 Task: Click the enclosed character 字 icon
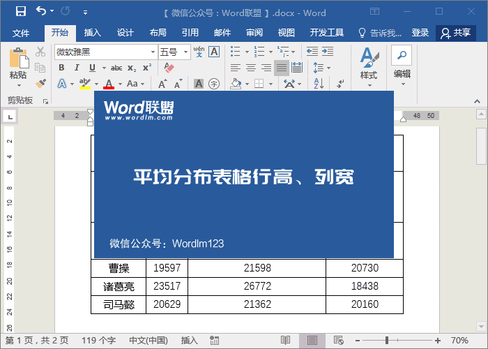click(x=214, y=84)
